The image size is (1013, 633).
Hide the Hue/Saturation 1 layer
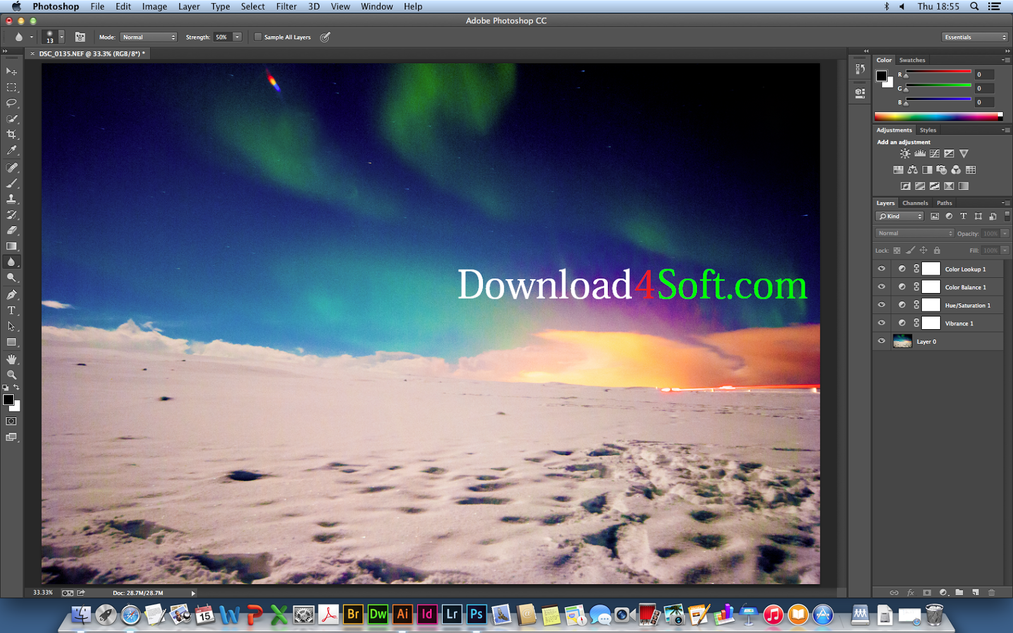[x=881, y=305]
